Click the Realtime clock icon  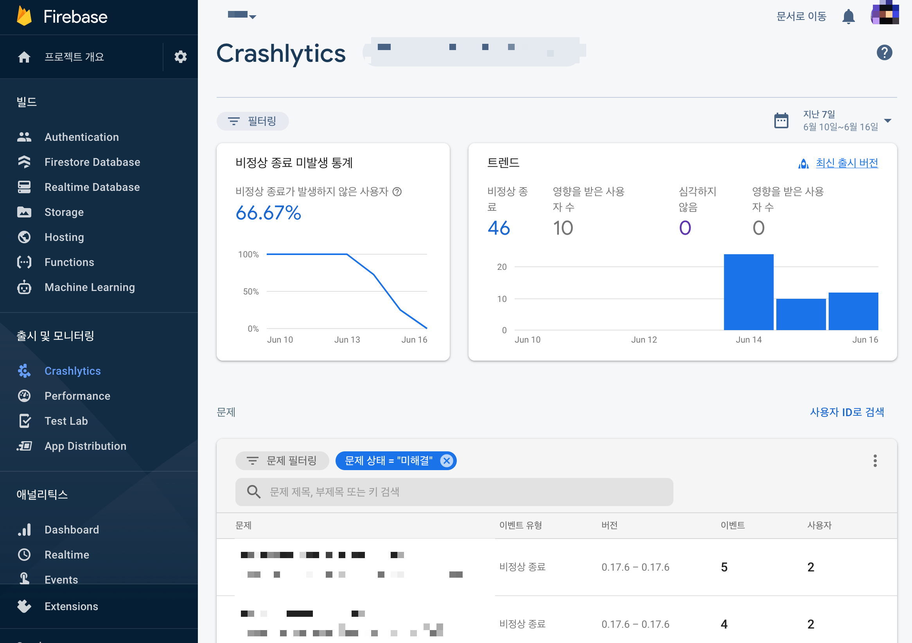tap(24, 555)
